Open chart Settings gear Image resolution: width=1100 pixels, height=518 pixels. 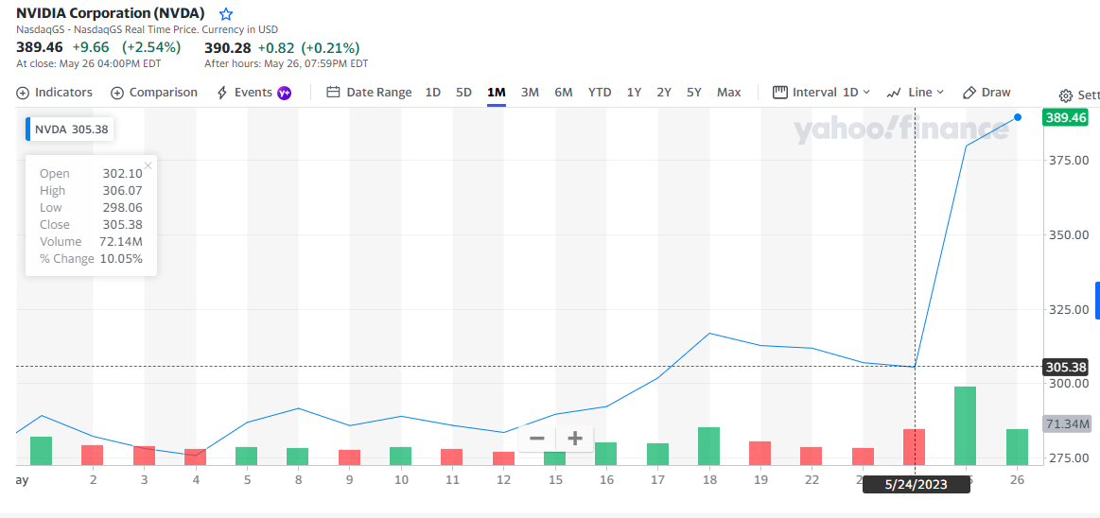[x=1066, y=95]
